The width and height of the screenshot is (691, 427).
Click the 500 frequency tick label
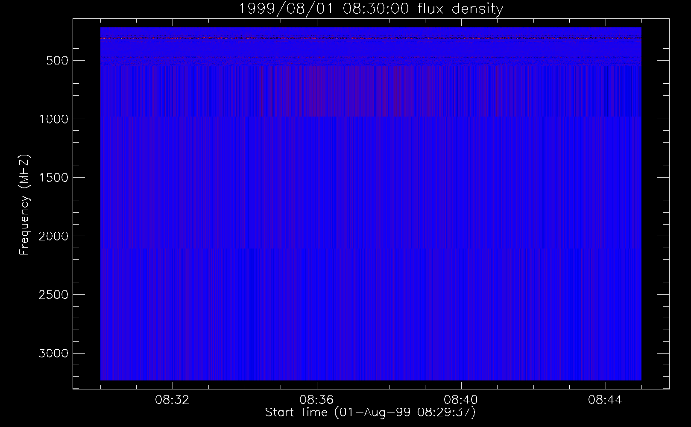pos(57,61)
